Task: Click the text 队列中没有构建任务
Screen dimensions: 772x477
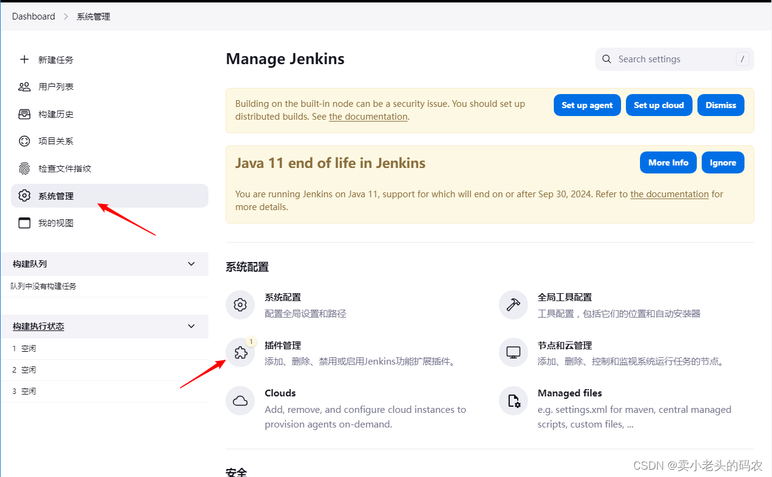Action: (x=43, y=286)
